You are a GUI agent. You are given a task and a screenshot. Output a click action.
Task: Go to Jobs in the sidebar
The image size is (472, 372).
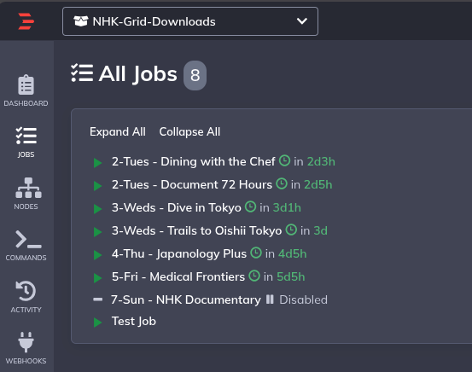click(26, 142)
